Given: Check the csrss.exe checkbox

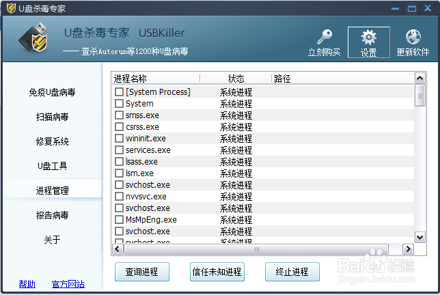Looking at the screenshot, I should click(x=120, y=127).
